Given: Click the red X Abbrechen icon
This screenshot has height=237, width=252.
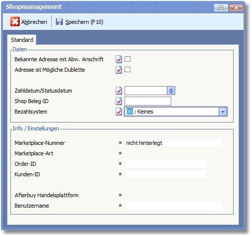Looking at the screenshot, I should pyautogui.click(x=15, y=21).
